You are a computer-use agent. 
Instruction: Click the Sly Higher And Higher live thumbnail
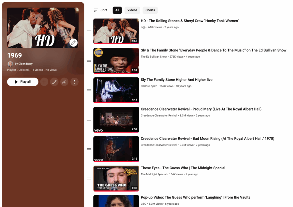click(116, 90)
